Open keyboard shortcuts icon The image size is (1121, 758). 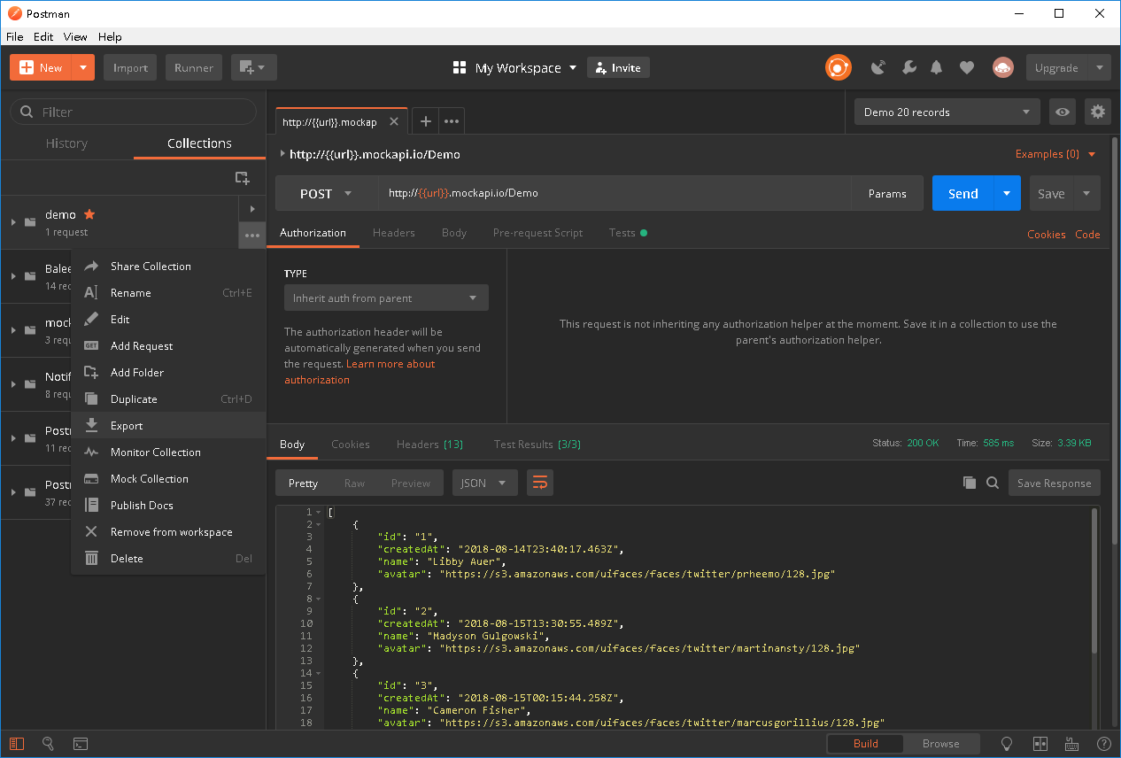pos(1071,744)
